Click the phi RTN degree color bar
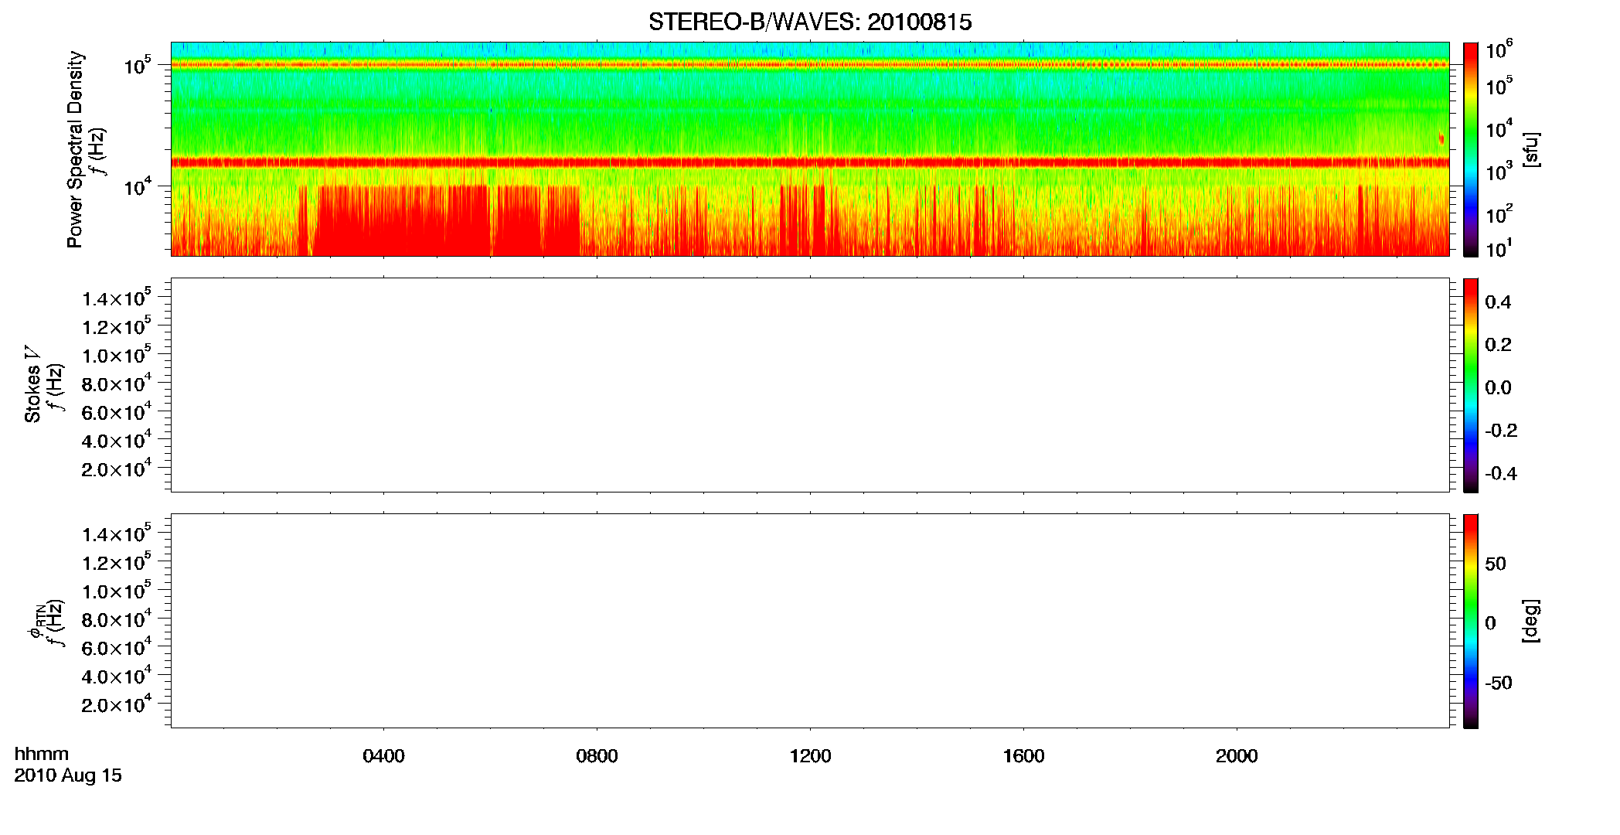 [x=1471, y=621]
